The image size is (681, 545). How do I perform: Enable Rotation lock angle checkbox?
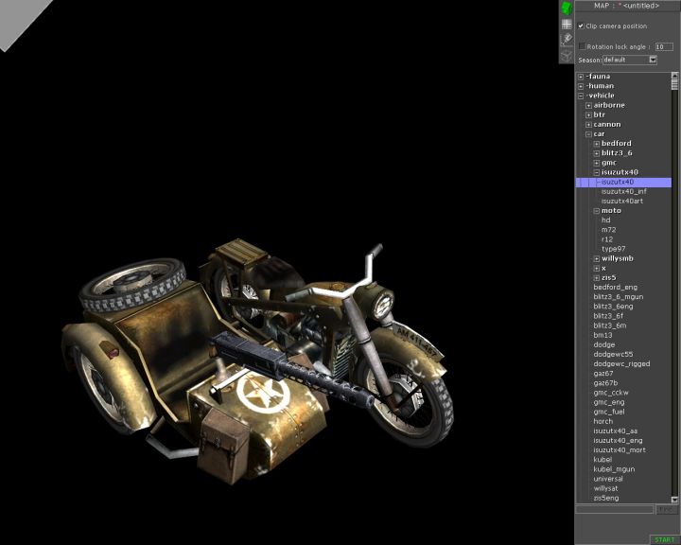coord(582,45)
